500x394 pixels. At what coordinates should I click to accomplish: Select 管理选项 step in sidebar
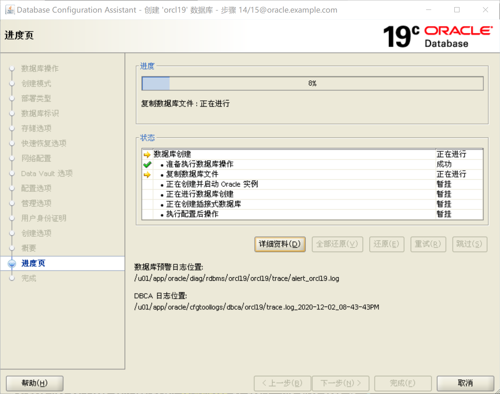pos(36,203)
